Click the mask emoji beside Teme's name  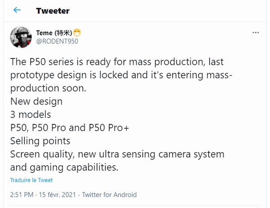pyautogui.click(x=77, y=32)
